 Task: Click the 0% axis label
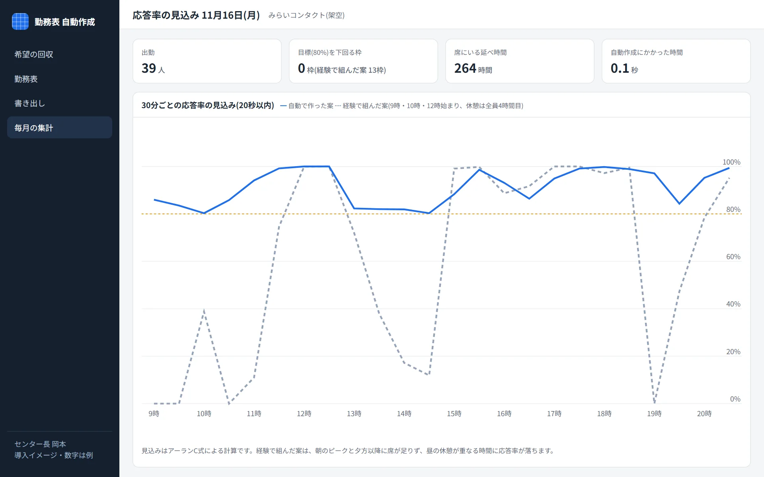click(x=735, y=399)
